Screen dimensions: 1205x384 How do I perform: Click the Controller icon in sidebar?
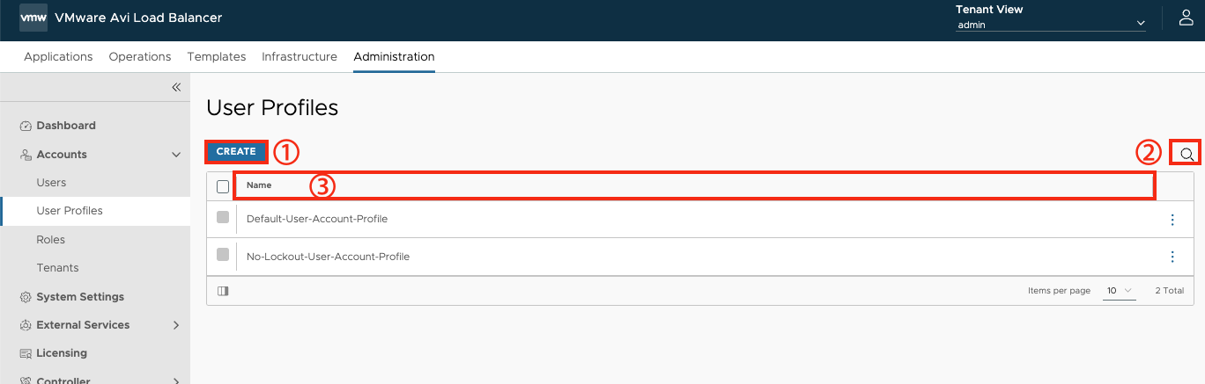(26, 380)
